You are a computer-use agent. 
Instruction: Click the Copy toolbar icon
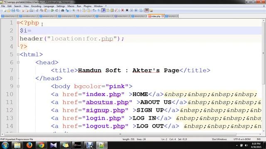tap(42, 10)
